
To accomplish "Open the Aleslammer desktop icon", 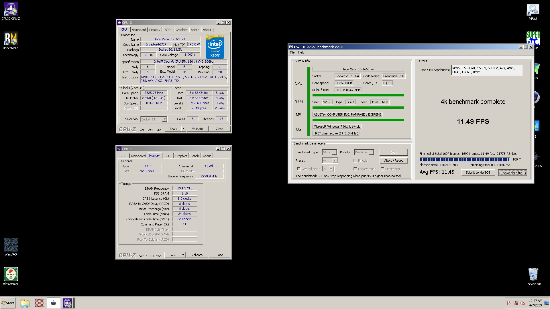I will [x=11, y=276].
